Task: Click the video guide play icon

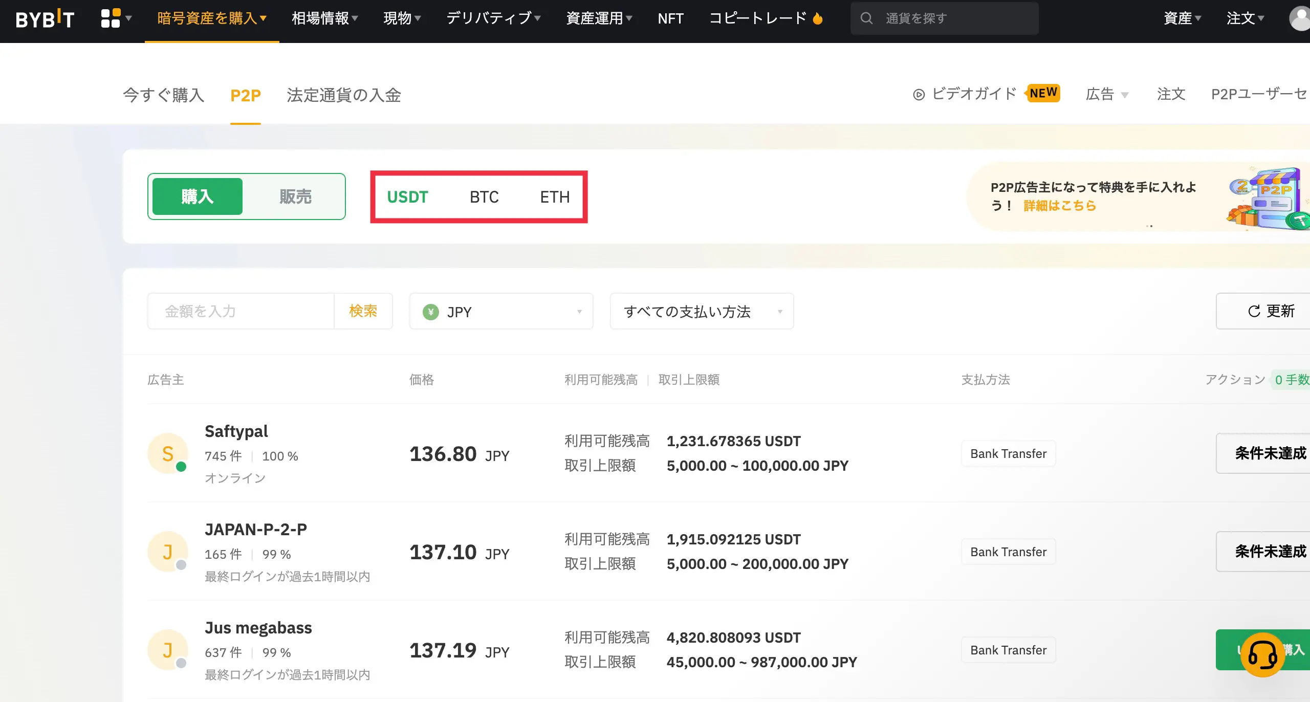Action: tap(919, 95)
